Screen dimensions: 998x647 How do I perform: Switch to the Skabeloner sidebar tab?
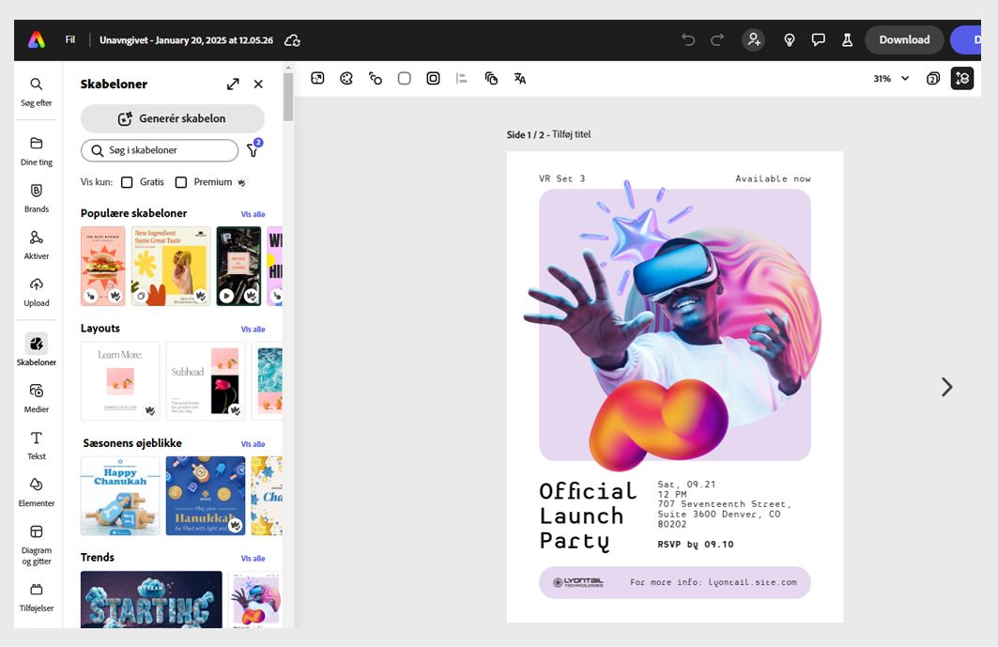36,348
